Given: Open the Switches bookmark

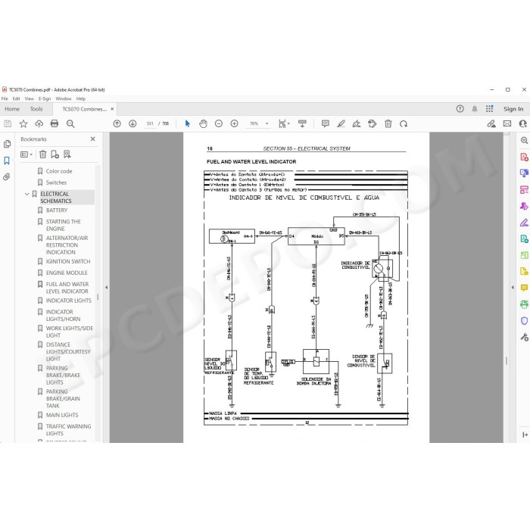Looking at the screenshot, I should 56,182.
